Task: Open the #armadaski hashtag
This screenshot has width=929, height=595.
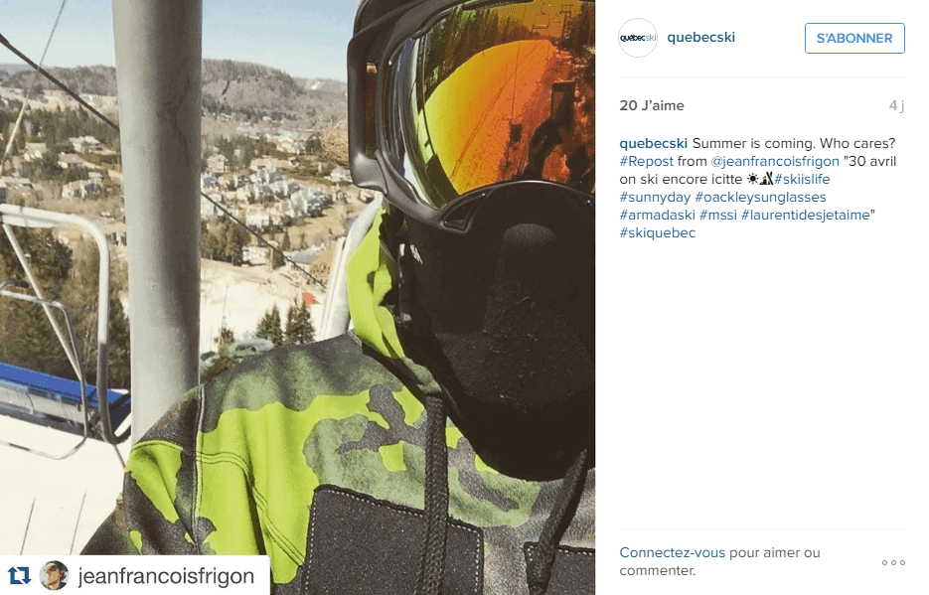Action: [657, 215]
